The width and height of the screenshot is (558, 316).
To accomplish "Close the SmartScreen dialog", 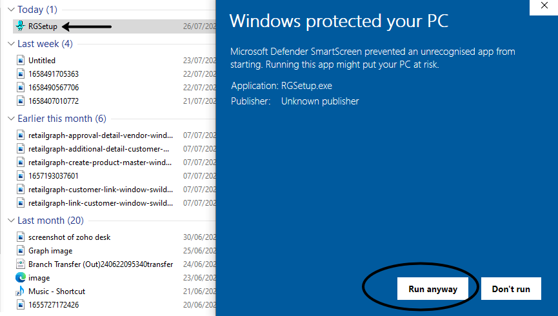I will coord(544,6).
